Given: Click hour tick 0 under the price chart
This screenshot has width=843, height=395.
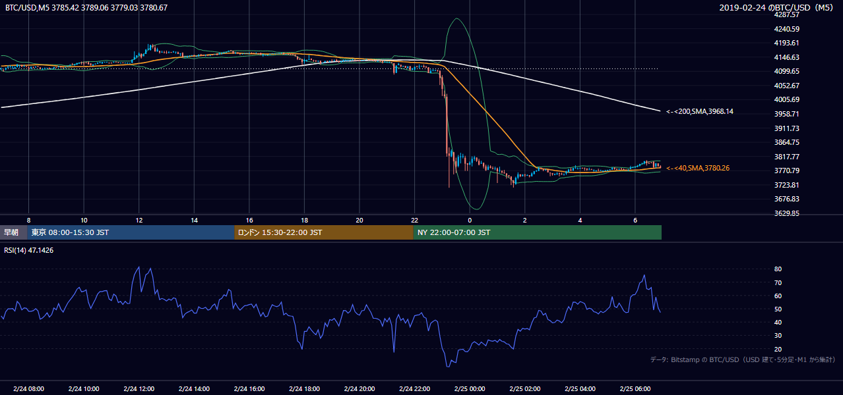Looking at the screenshot, I should pos(470,220).
